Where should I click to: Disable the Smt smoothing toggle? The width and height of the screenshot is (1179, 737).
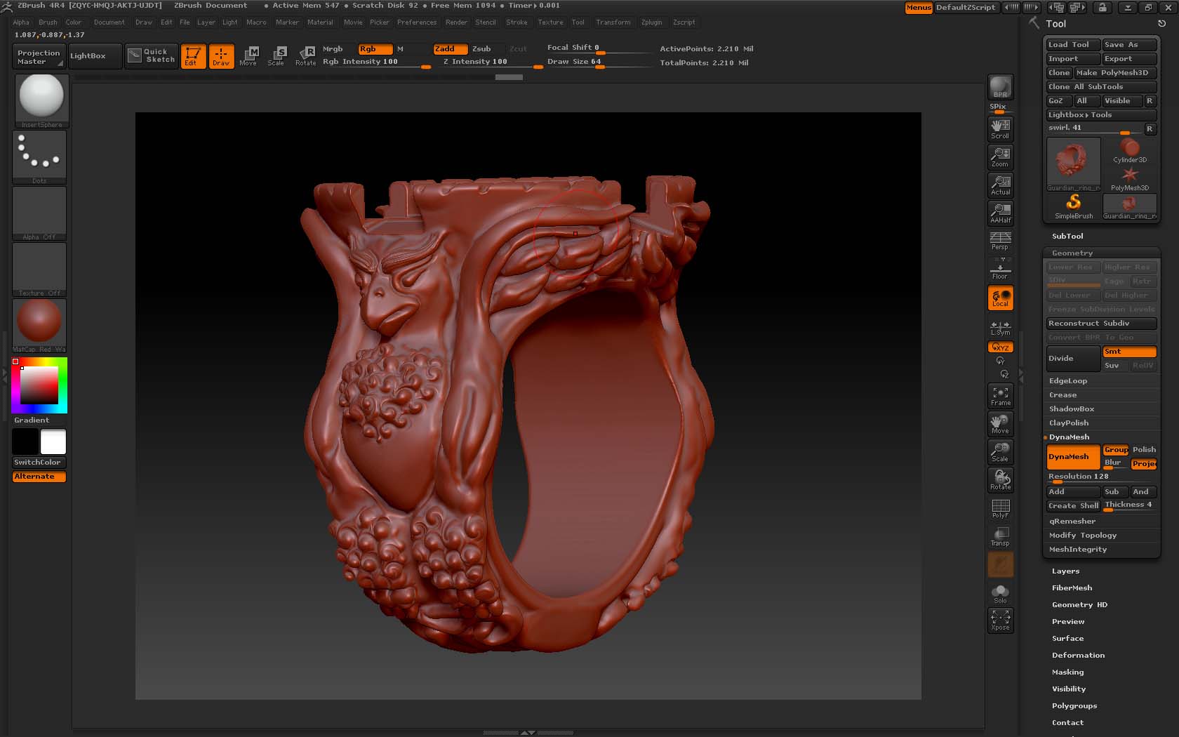1128,352
